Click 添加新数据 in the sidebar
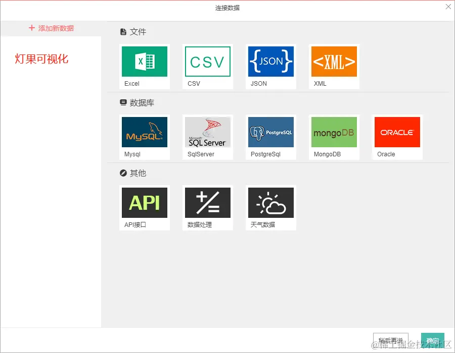This screenshot has width=455, height=353. [51, 28]
